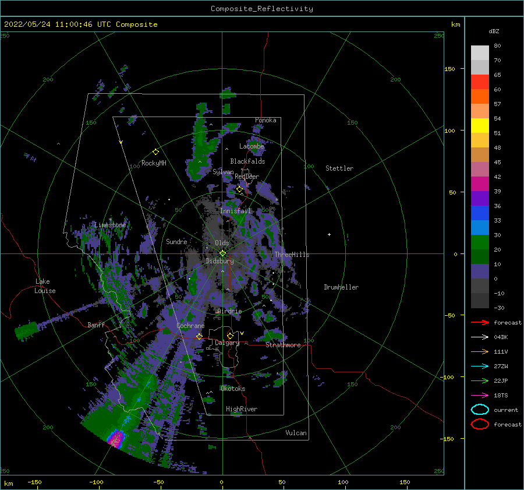524x490 pixels.
Task: Click the asterisk marker above Limestone
Action: pos(110,220)
